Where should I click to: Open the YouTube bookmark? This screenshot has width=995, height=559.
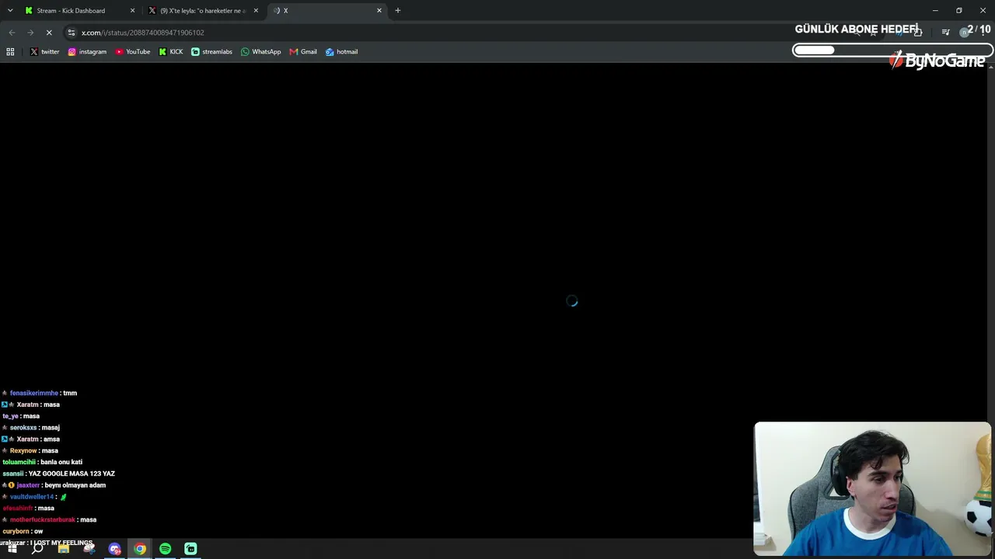pyautogui.click(x=132, y=52)
